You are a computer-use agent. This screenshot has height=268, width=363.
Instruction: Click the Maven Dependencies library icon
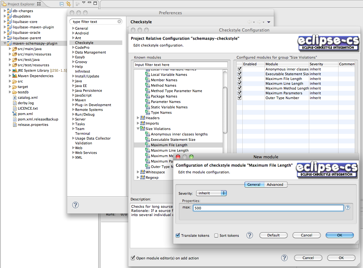(x=15, y=76)
